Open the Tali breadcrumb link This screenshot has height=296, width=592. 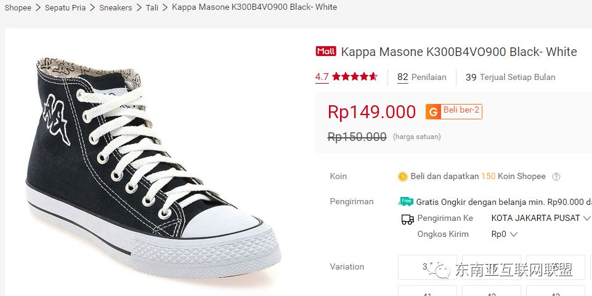[x=152, y=7]
